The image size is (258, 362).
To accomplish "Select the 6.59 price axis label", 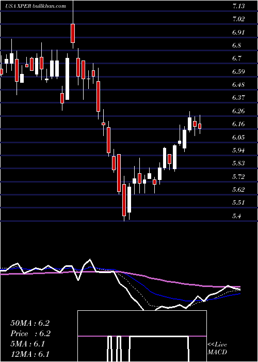I will pyautogui.click(x=238, y=71).
